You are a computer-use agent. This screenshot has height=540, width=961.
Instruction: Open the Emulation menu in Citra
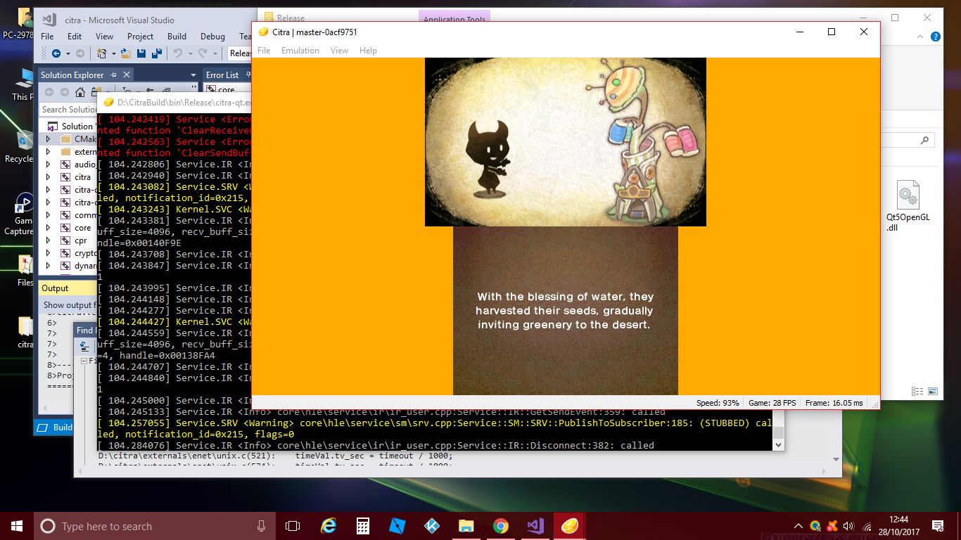coord(300,51)
